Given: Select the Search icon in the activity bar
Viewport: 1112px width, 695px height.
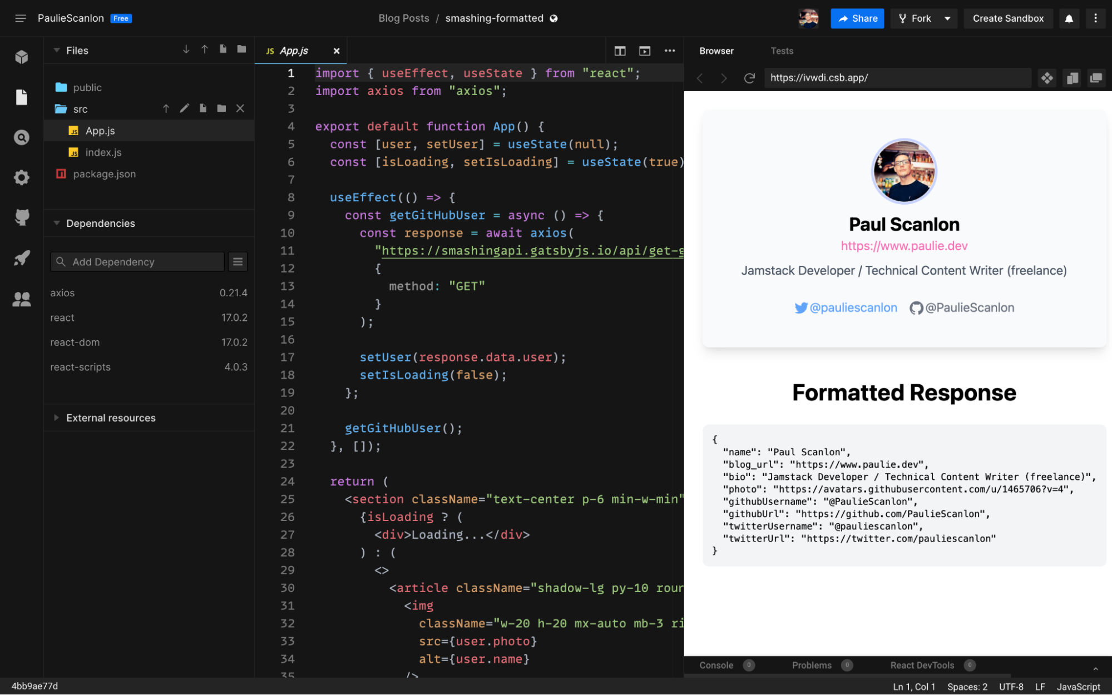Looking at the screenshot, I should click(21, 137).
